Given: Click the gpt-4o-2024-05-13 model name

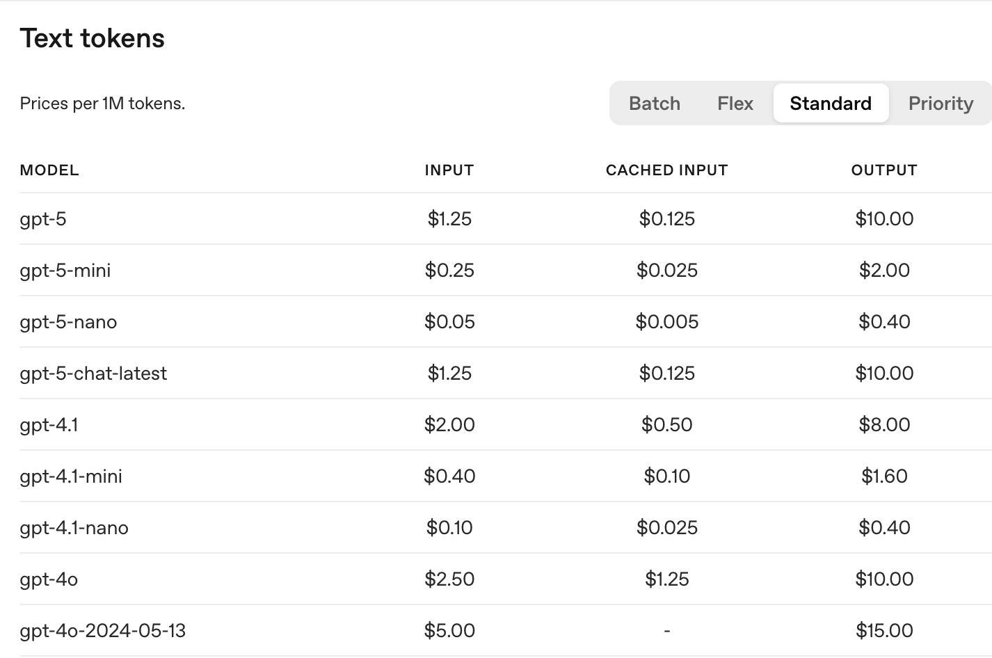Looking at the screenshot, I should pos(103,631).
